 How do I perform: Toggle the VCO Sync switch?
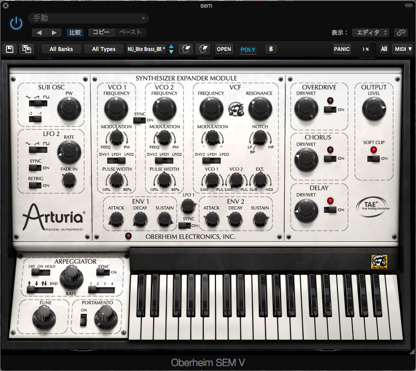point(139,120)
